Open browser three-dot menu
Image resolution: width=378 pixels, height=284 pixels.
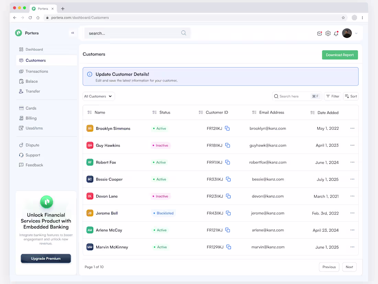(362, 18)
